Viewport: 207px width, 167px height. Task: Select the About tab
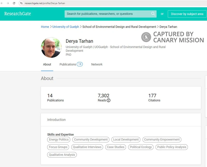click(x=47, y=64)
